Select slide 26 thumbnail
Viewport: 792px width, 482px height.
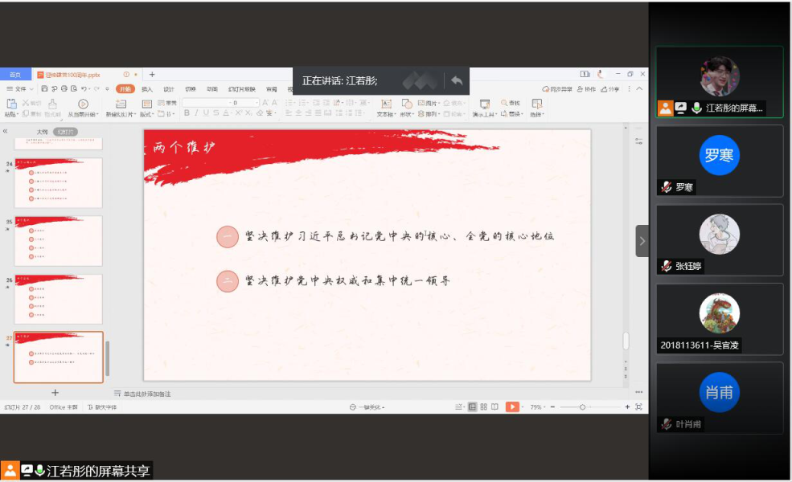59,299
